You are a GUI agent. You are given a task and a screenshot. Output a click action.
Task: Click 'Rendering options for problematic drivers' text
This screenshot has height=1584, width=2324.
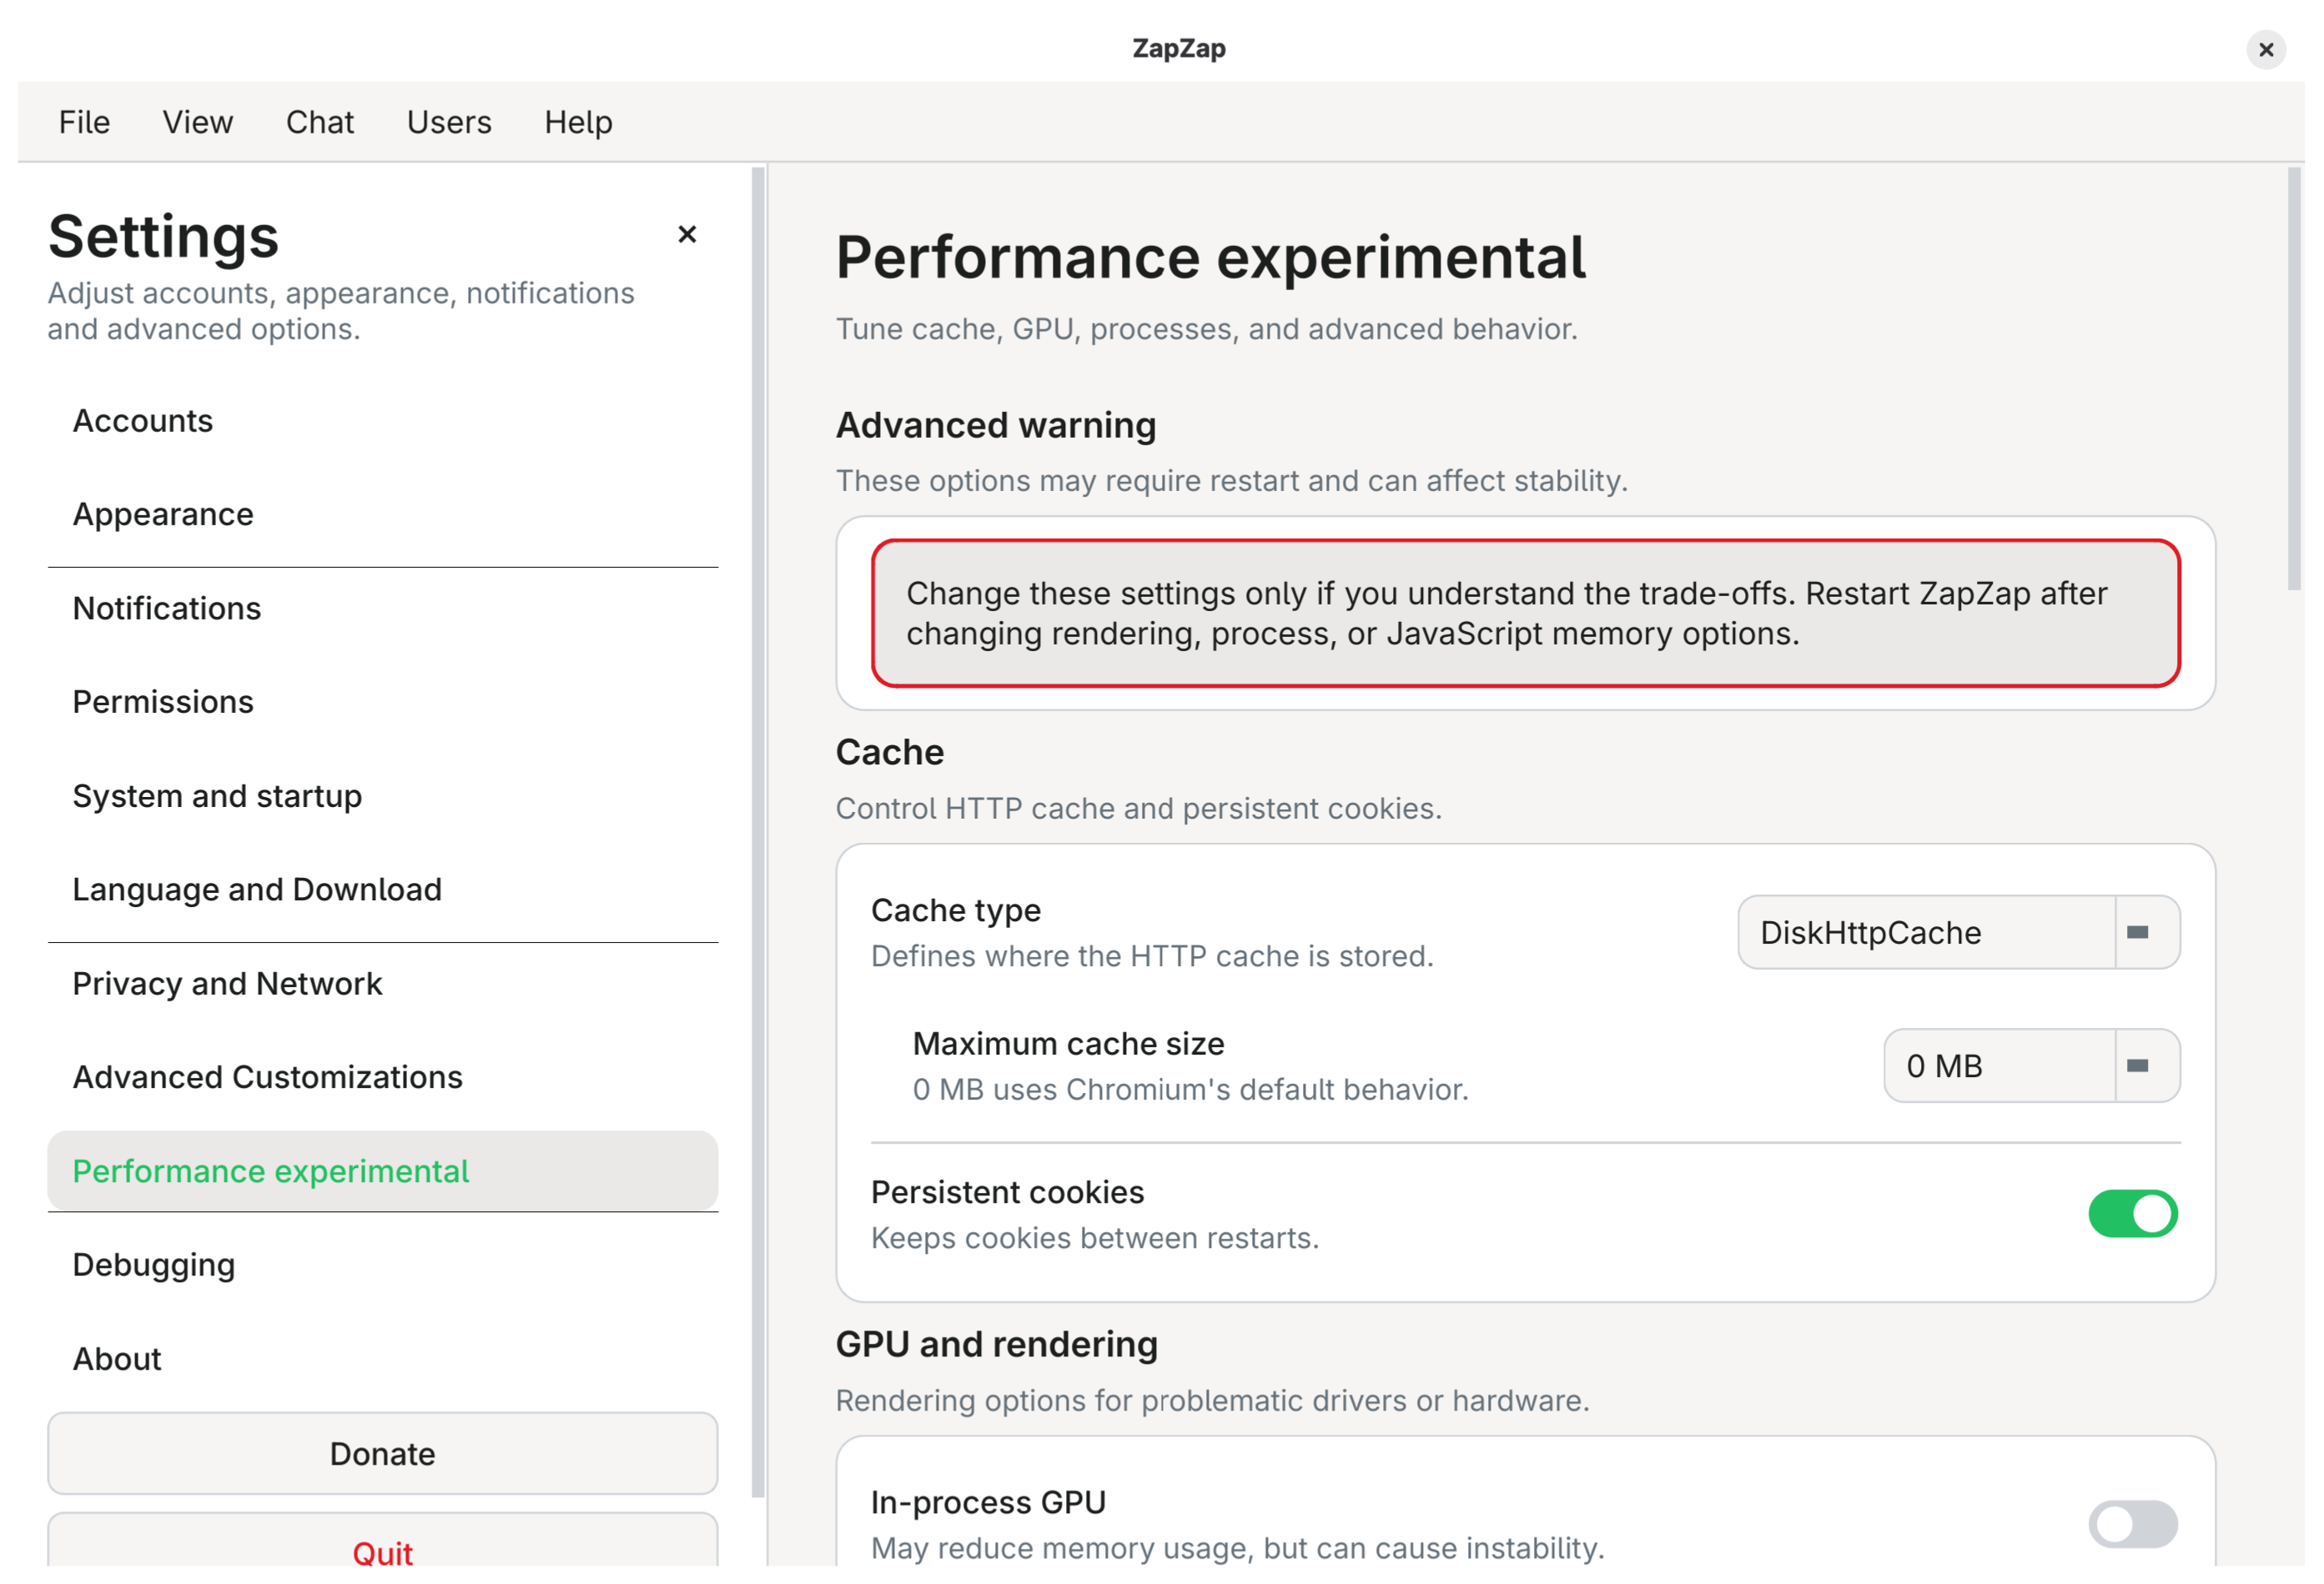click(1213, 1401)
